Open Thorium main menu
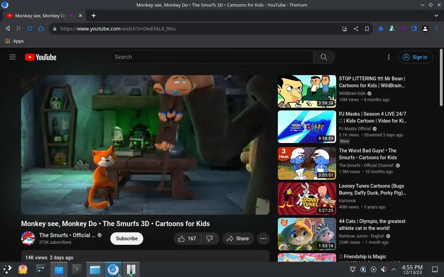Viewport: 444px width, 277px height. click(x=436, y=29)
